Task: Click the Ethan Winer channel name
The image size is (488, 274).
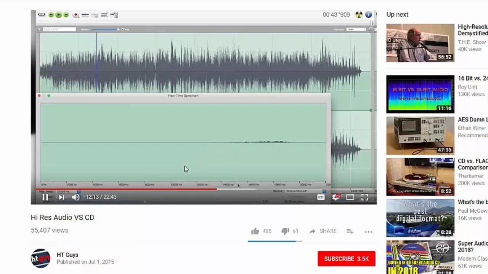Action: click(x=472, y=128)
